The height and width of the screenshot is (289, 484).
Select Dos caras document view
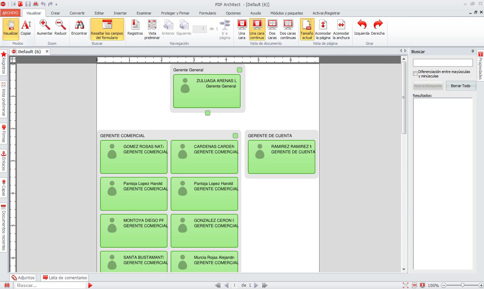[x=272, y=29]
